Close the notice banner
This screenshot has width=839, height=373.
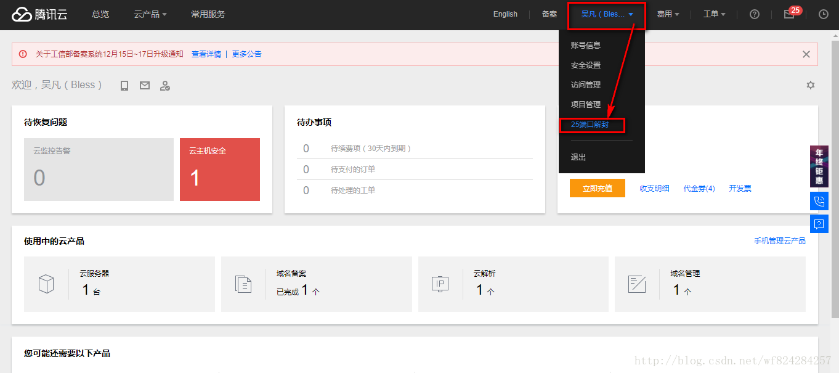[x=806, y=54]
